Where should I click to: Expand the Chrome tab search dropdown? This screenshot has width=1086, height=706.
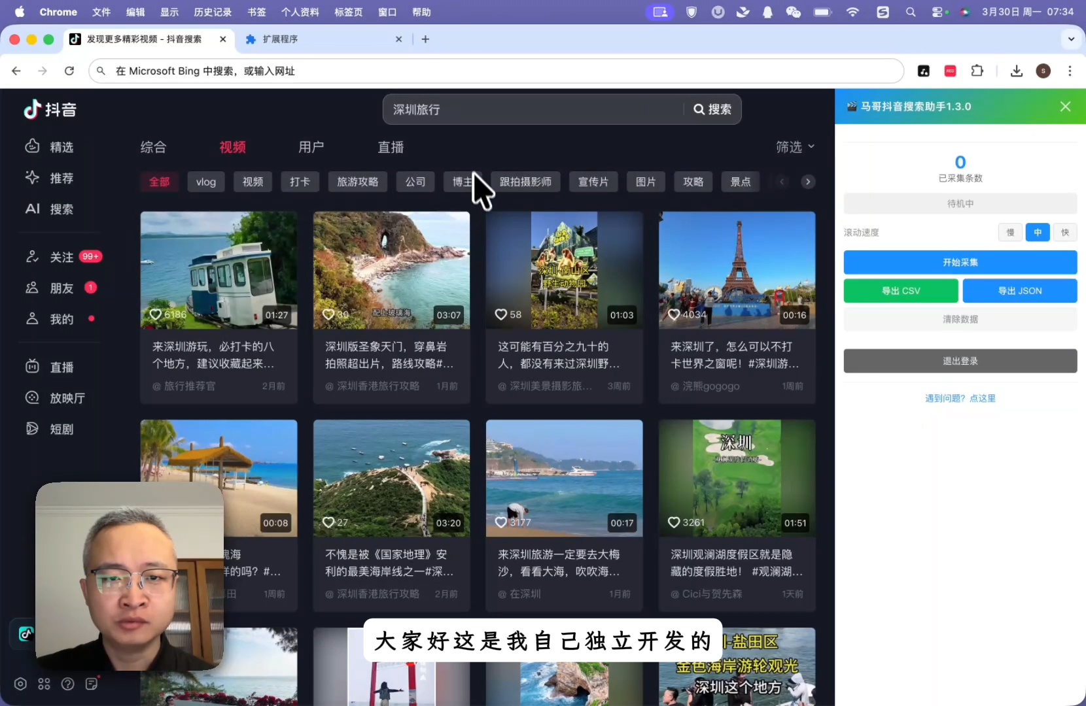(x=1071, y=39)
